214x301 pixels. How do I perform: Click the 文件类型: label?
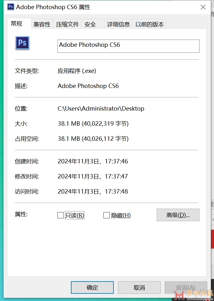pyautogui.click(x=27, y=71)
